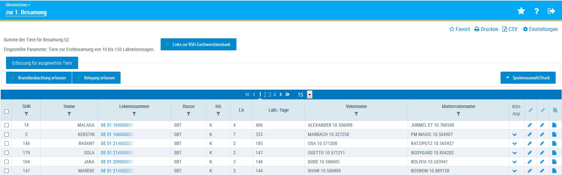Go to last page with double arrow
Image resolution: width=562 pixels, height=175 pixels.
pyautogui.click(x=288, y=95)
